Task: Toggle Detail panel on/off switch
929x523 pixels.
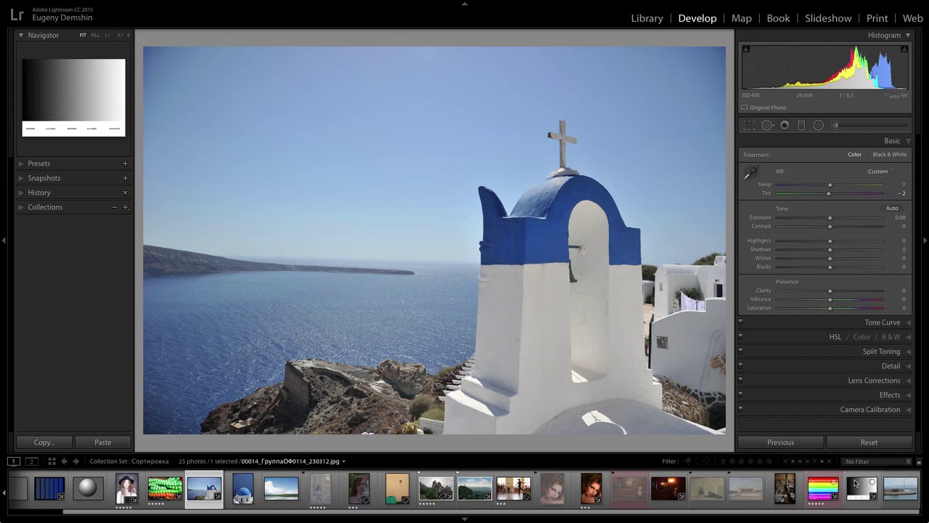Action: click(740, 366)
